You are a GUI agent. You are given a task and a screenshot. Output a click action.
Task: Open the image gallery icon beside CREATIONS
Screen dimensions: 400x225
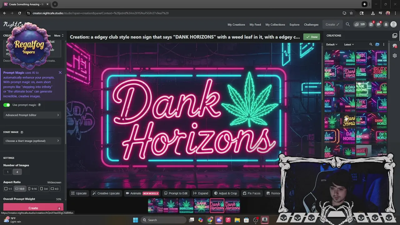(x=395, y=36)
